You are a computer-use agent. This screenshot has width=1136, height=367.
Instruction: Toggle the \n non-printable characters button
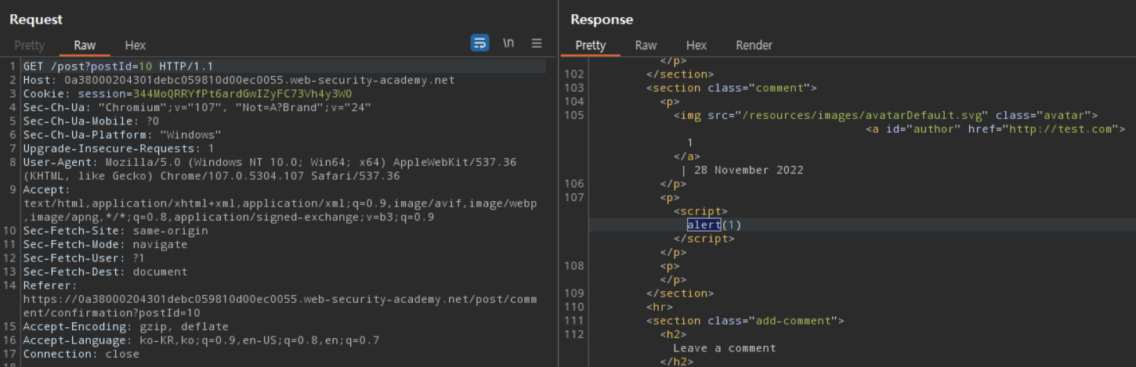[x=508, y=43]
